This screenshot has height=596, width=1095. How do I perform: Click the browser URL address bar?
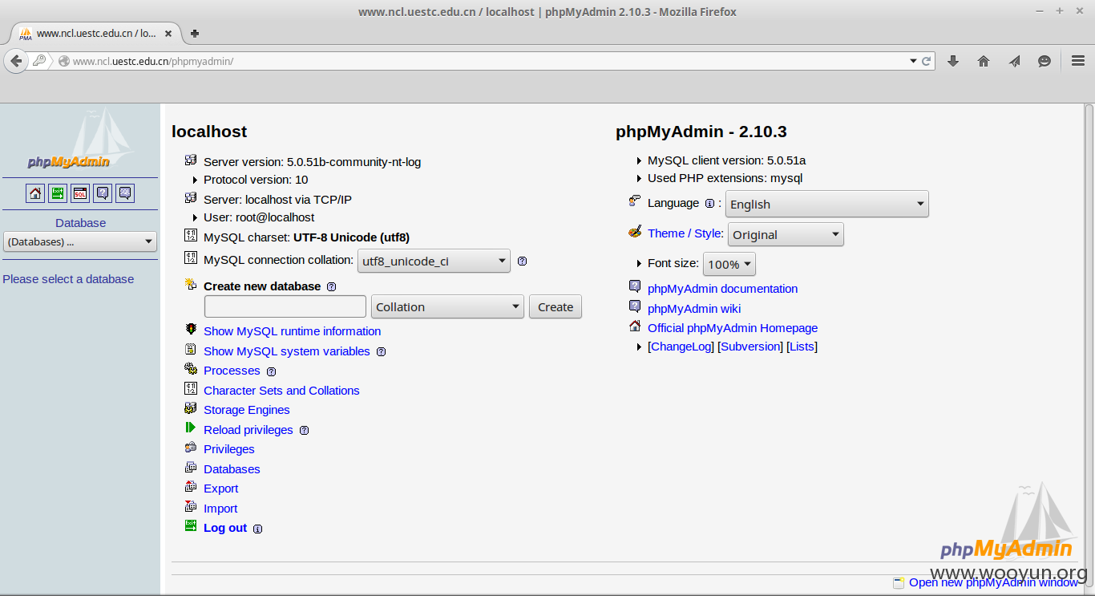pyautogui.click(x=481, y=61)
